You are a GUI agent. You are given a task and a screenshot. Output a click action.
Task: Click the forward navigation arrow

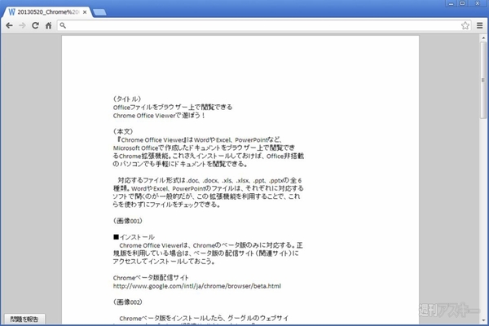[22, 25]
